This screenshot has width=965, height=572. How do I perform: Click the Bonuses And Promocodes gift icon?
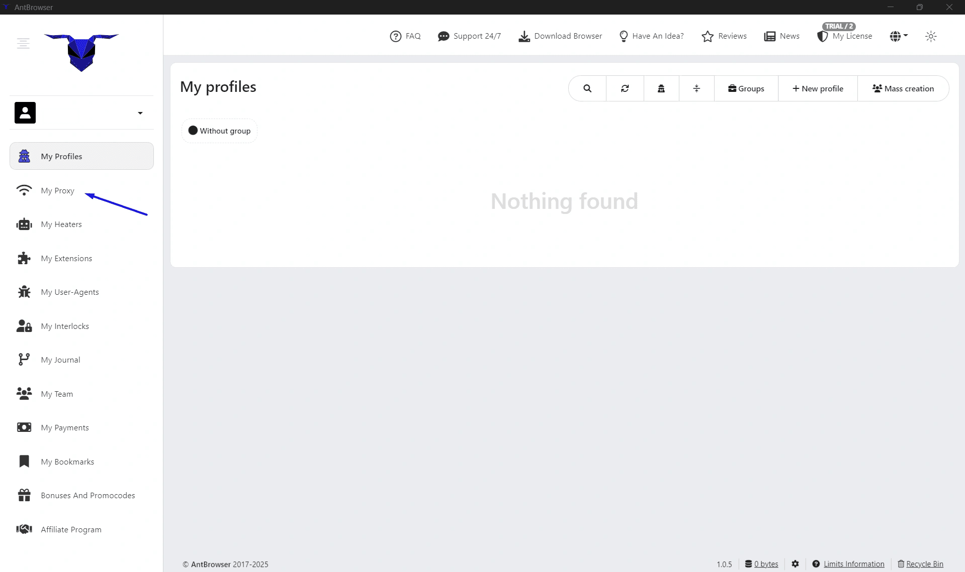24,495
